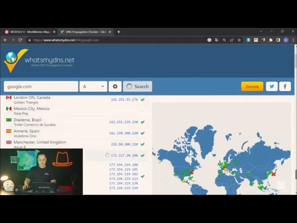The image size is (297, 223).
Task: Click Mexico City, Mexico server row
Action: (x=76, y=111)
